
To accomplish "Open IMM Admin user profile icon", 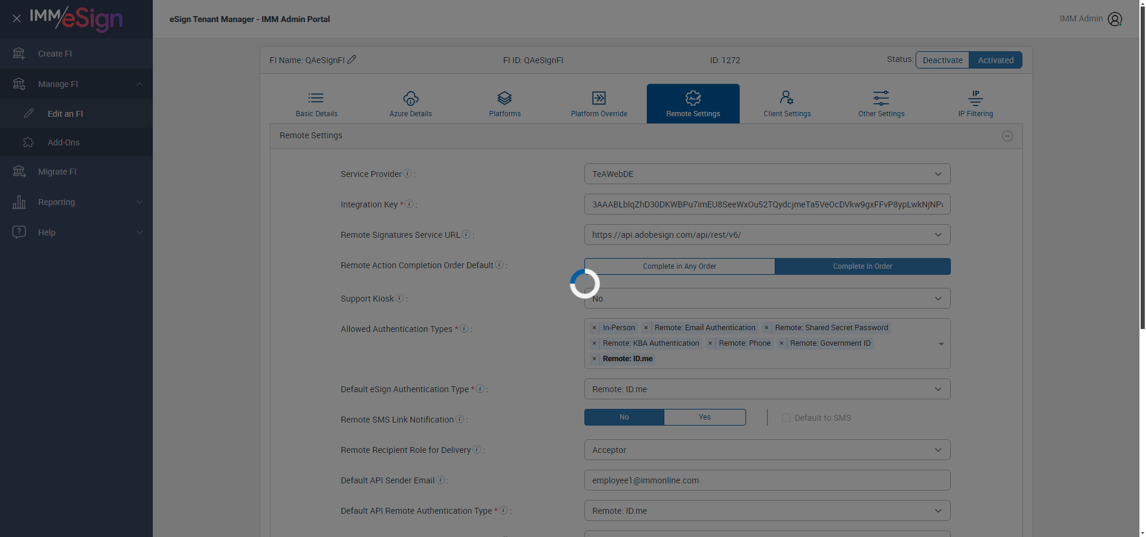I will click(1114, 19).
